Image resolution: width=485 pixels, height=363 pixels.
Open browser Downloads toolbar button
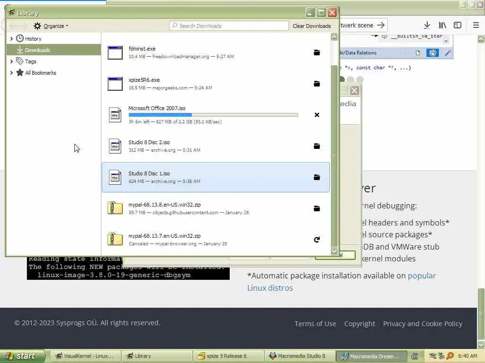[x=427, y=26]
